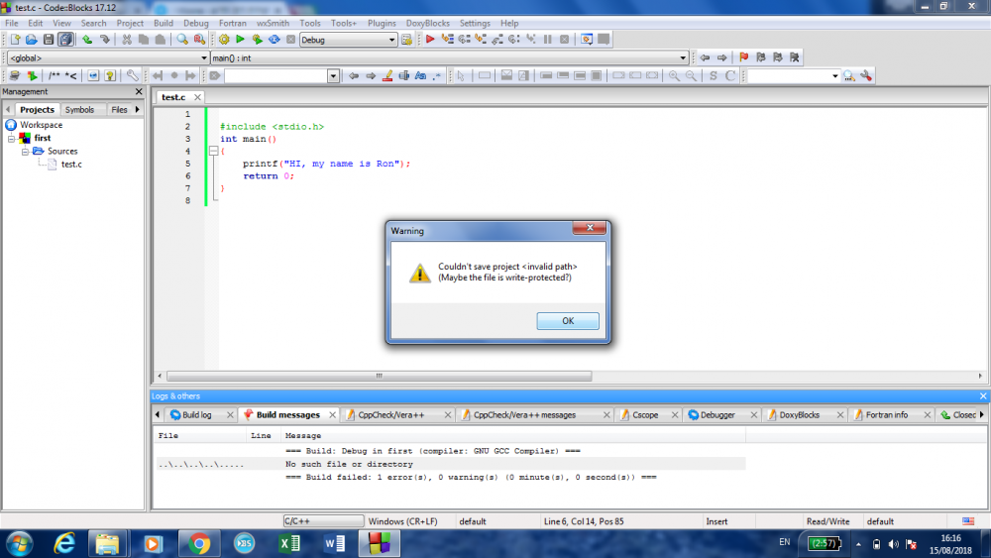991x558 pixels.
Task: Click the editor horizontal scrollbar thumb
Action: tap(380, 376)
